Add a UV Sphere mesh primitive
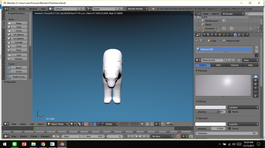 coord(19,35)
